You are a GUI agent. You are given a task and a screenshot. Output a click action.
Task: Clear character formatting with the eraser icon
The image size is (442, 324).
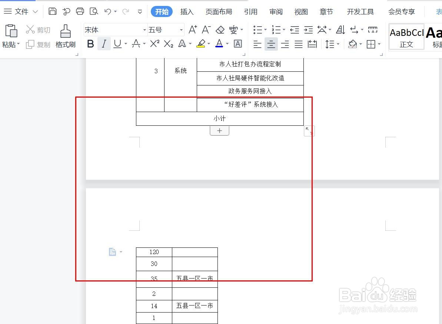coord(220,30)
